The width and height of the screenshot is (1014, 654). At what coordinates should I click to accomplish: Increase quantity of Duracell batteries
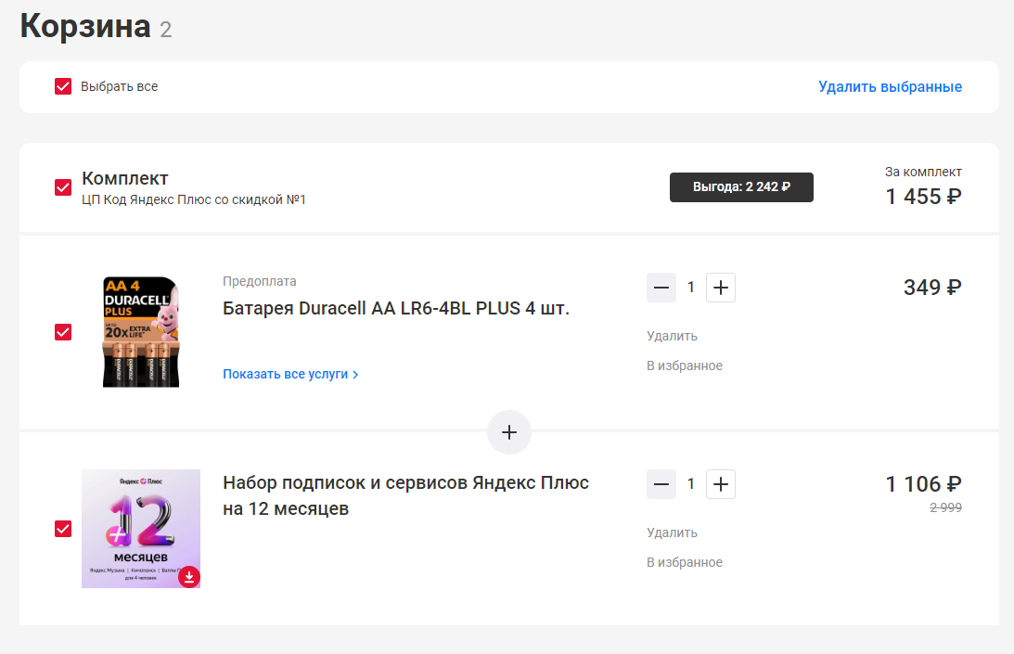pyautogui.click(x=721, y=288)
